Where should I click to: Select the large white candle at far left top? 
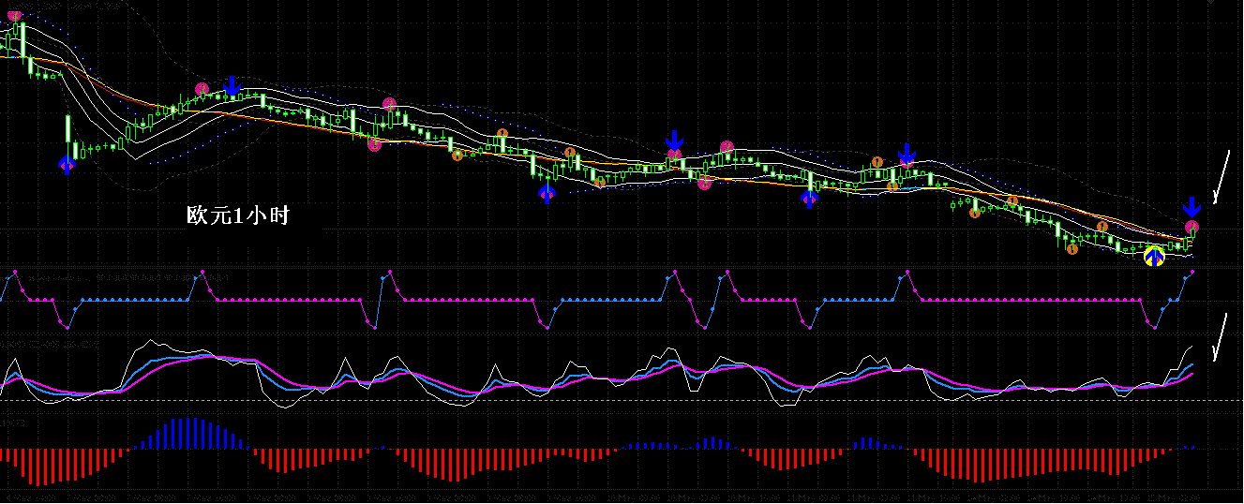click(x=22, y=39)
